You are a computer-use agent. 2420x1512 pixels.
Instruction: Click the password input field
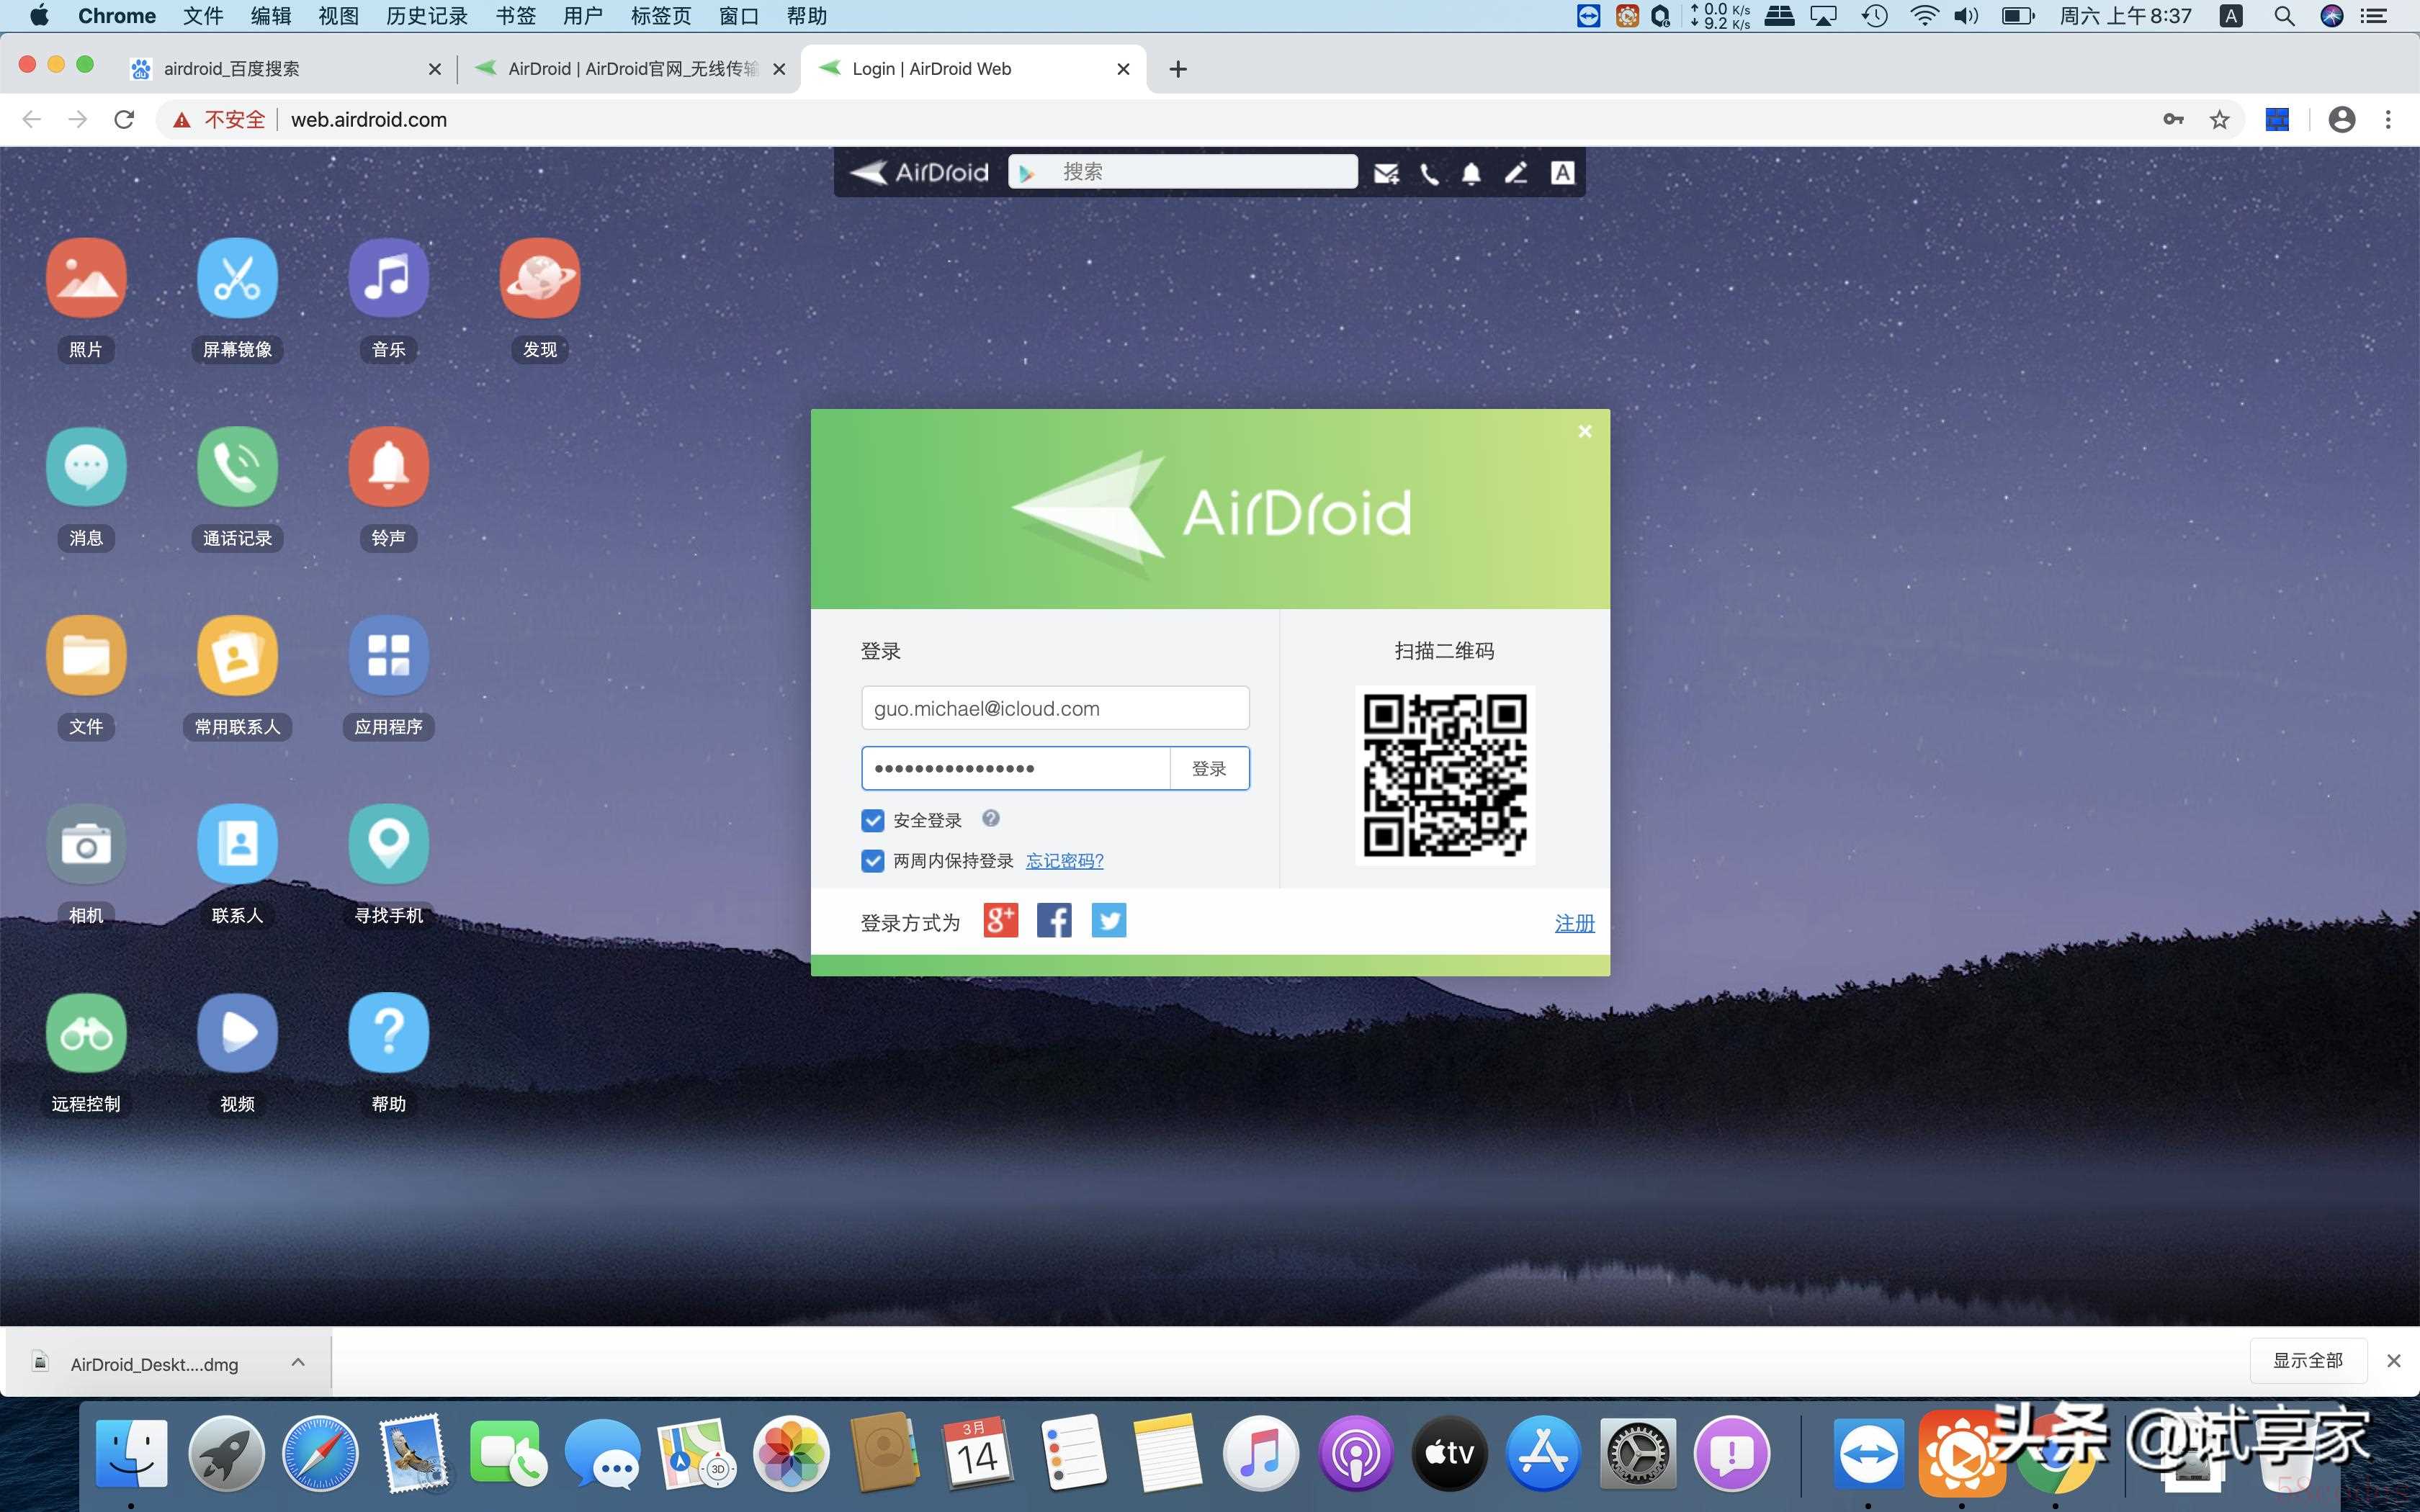point(1016,768)
